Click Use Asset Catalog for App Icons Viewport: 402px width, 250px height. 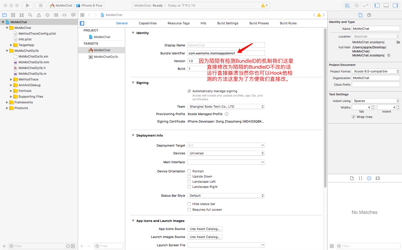point(205,229)
